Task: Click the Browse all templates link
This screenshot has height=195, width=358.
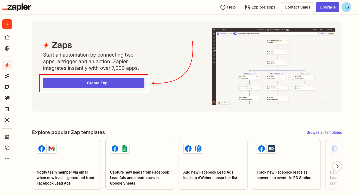Action: point(324,132)
